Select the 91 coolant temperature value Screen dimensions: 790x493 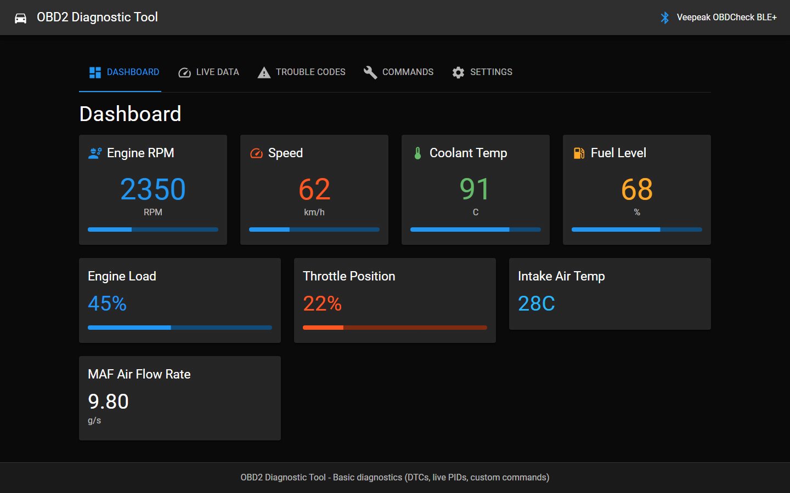click(475, 190)
